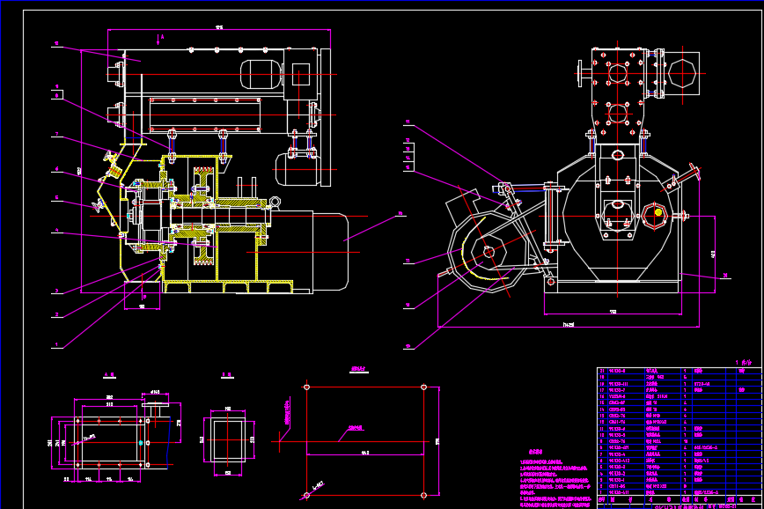Select the section arrow A above the top view
The width and height of the screenshot is (764, 509).
(160, 39)
